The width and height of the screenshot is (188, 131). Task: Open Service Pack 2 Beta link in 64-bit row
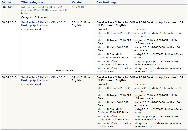pyautogui.click(x=43, y=79)
